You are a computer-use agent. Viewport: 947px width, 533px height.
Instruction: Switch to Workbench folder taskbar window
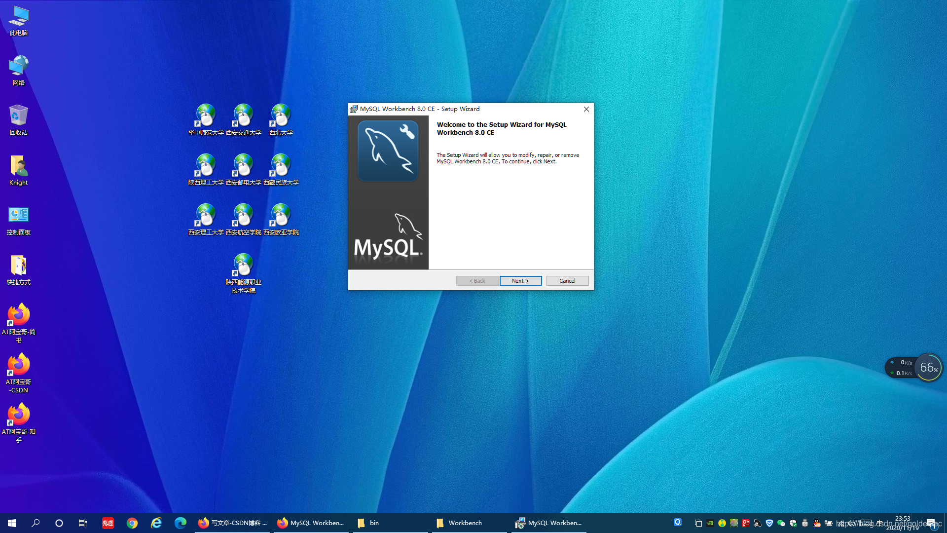click(470, 523)
